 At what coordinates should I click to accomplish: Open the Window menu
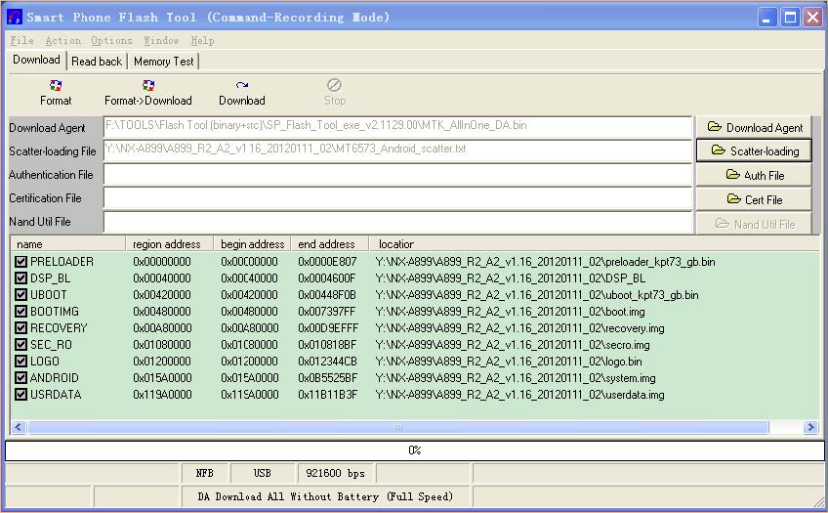pos(161,41)
